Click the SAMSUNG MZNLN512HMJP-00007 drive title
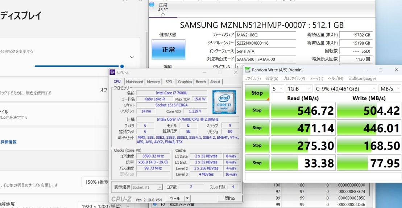The image size is (402, 208). click(x=262, y=25)
